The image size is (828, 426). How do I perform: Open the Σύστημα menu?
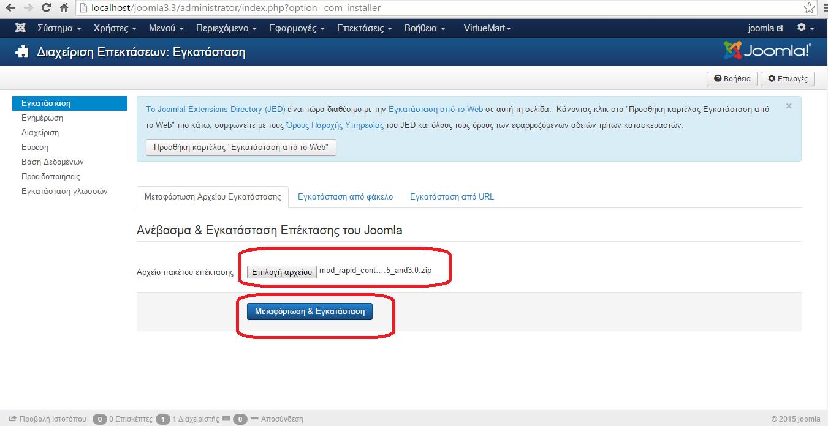pyautogui.click(x=59, y=28)
